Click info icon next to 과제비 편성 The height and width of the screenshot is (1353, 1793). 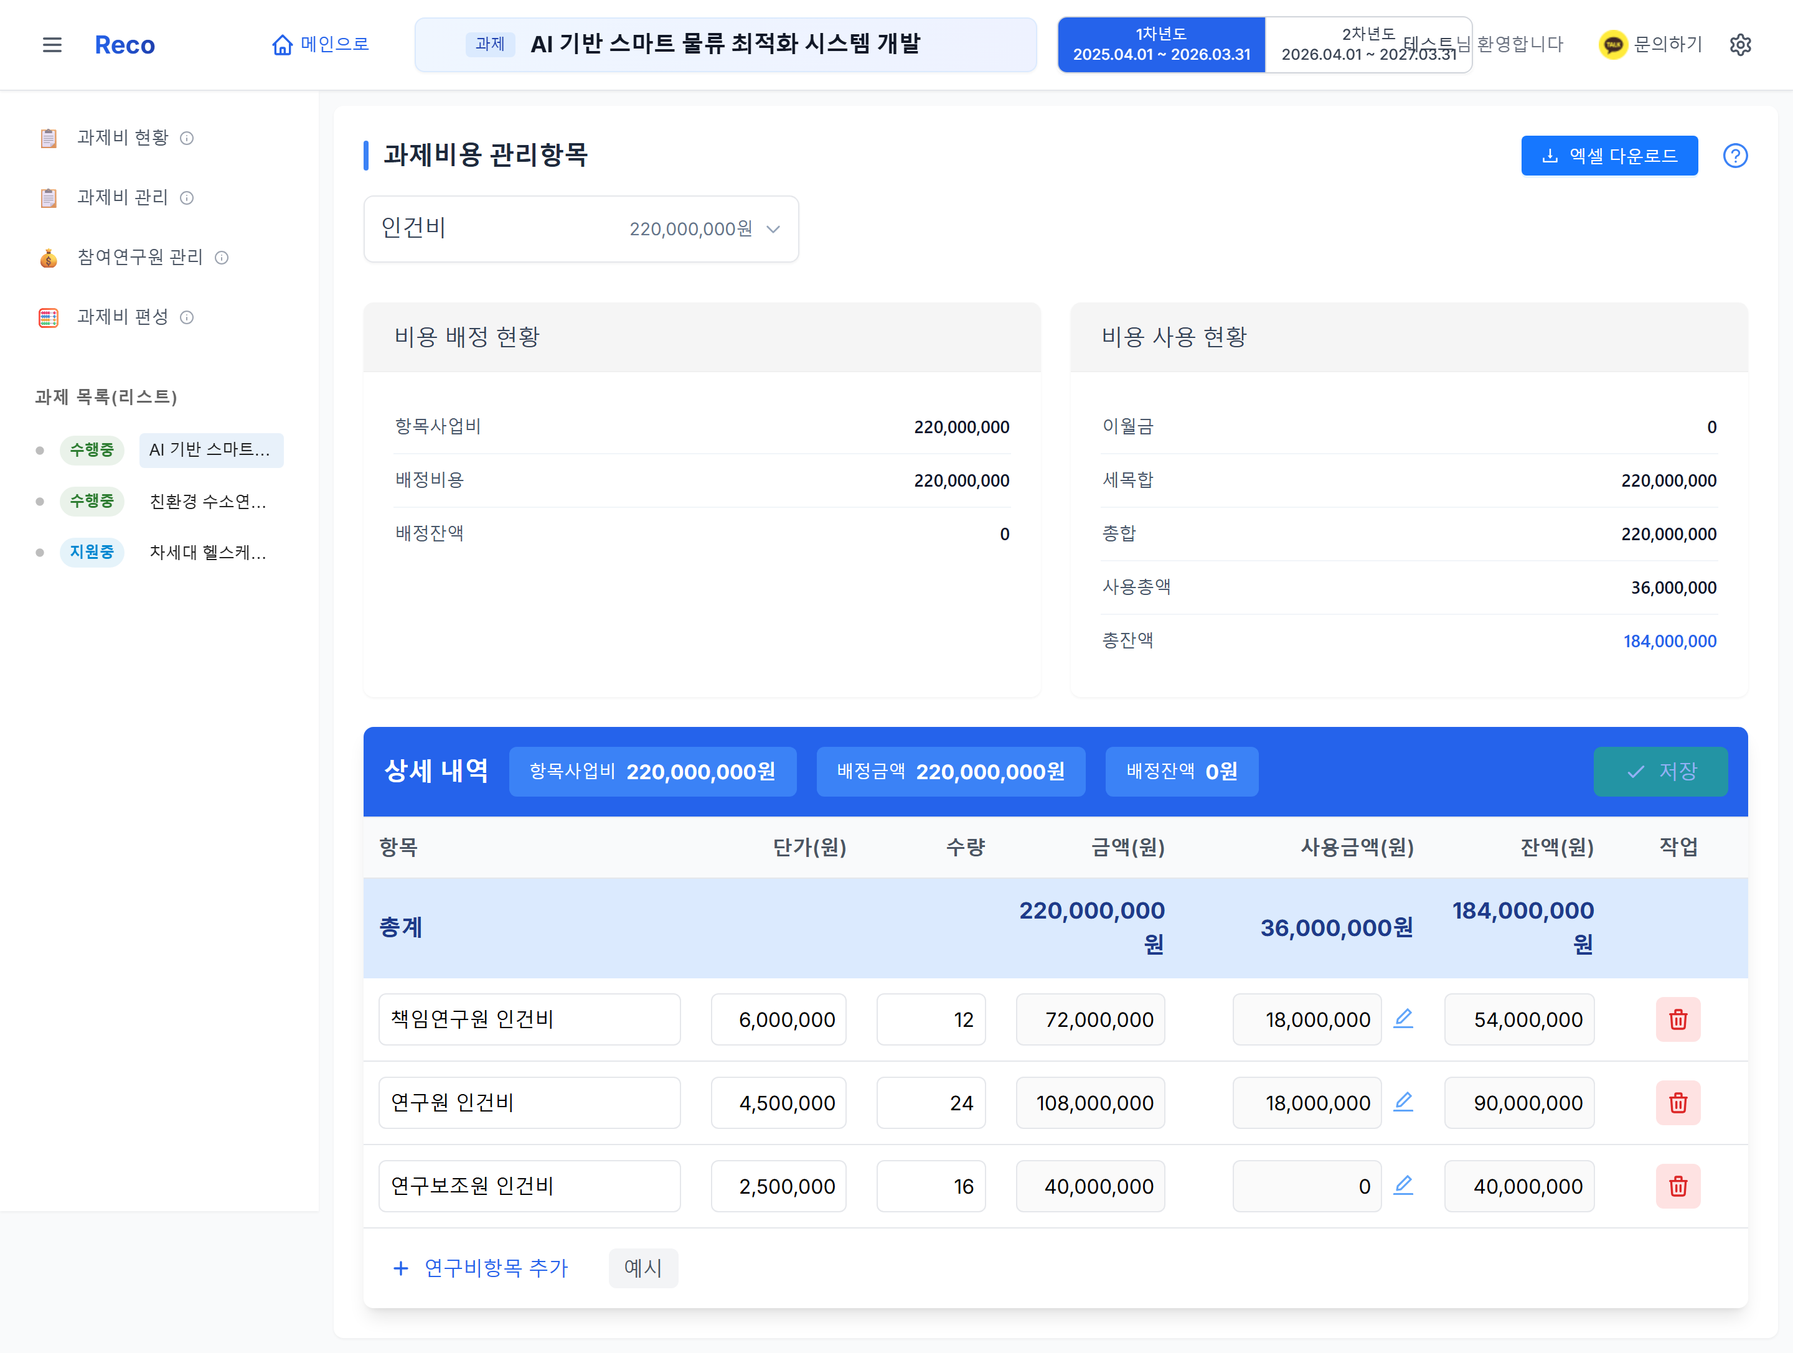[x=186, y=317]
